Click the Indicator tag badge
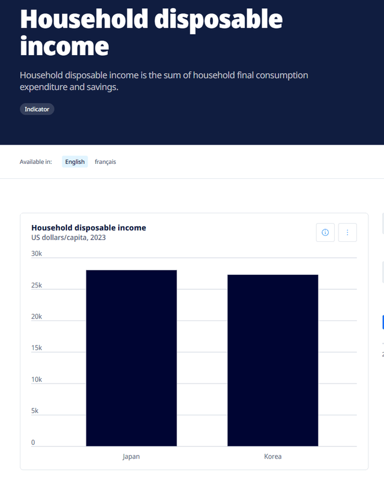Viewport: 384px width, 494px height. point(37,109)
